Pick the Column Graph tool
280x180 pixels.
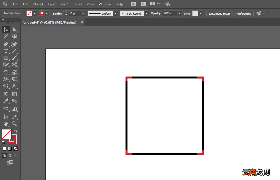[x=14, y=109]
